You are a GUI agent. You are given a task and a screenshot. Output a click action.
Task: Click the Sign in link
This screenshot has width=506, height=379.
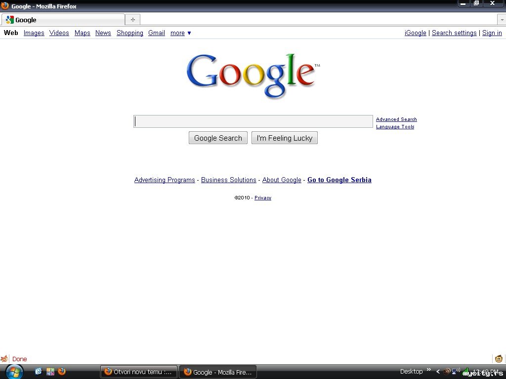tap(492, 33)
